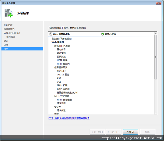Click the HTTP 重定向 row

[x=63, y=64]
